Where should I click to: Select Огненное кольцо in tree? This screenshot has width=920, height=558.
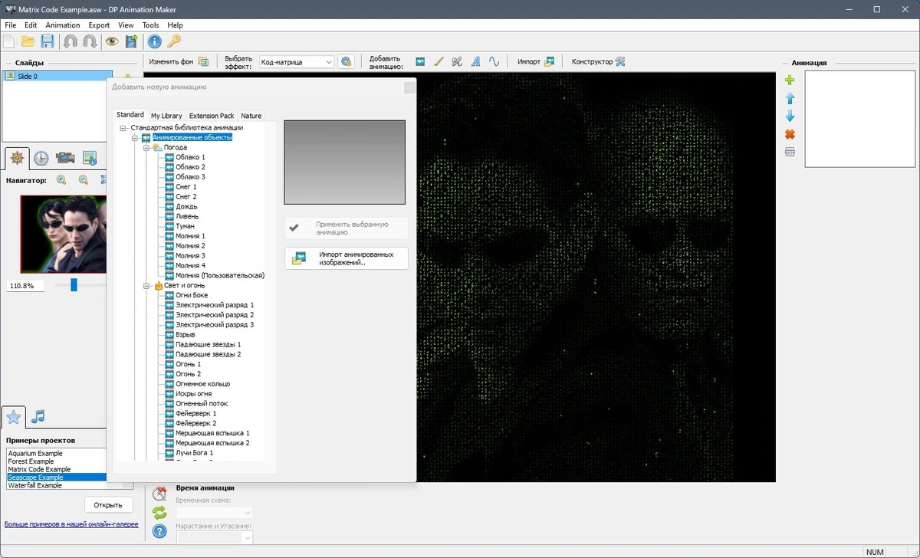click(202, 383)
